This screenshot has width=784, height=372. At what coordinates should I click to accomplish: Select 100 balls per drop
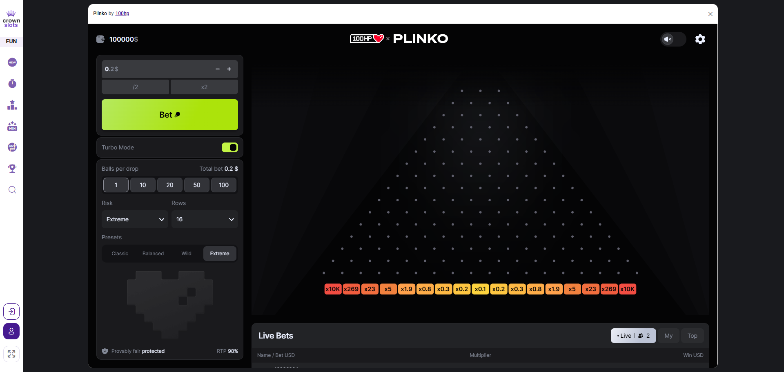coord(224,185)
